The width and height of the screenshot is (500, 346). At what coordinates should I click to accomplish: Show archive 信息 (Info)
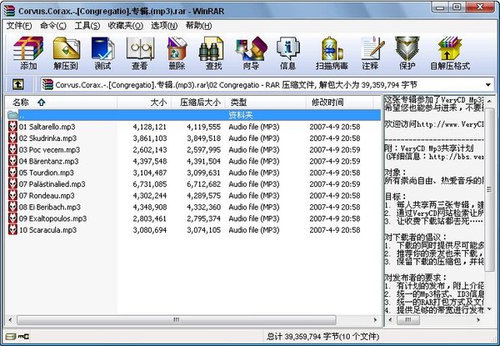(287, 53)
